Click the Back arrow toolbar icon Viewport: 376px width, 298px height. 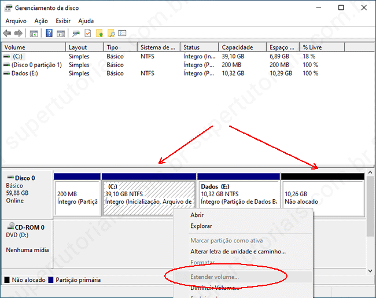(7, 33)
